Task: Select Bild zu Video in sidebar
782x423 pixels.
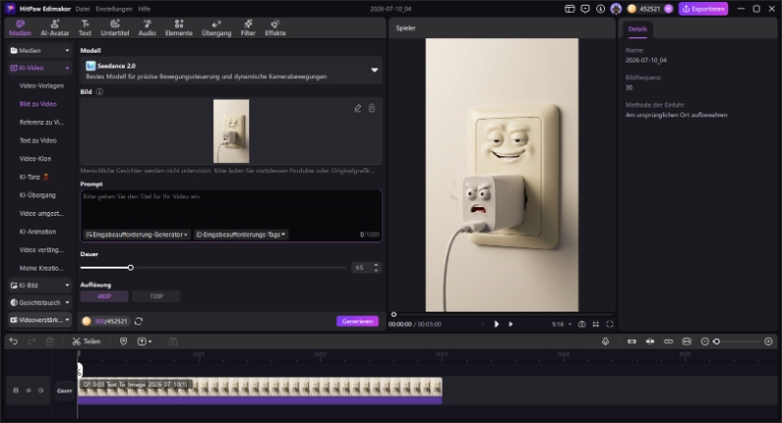Action: point(38,105)
